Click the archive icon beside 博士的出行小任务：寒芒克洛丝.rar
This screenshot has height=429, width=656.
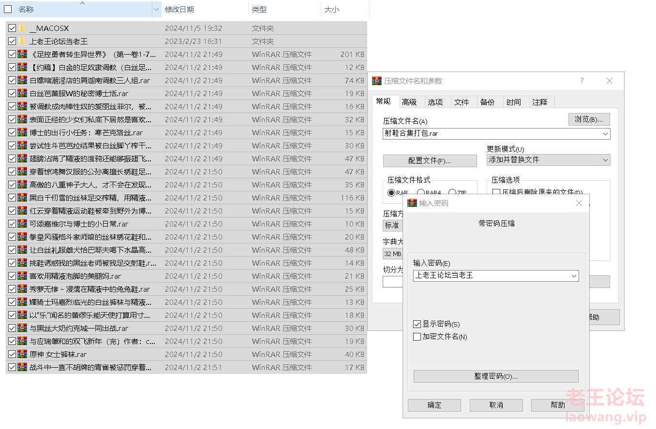pos(22,132)
